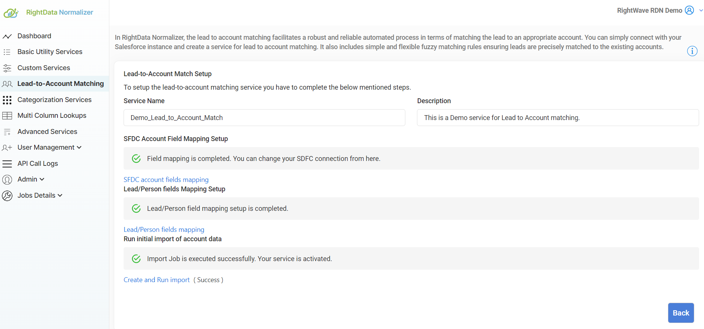Click the User Management label
This screenshot has height=329, width=704.
(x=46, y=147)
